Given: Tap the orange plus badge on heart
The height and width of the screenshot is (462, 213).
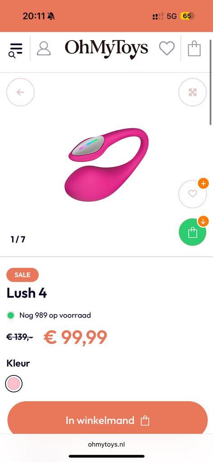Looking at the screenshot, I should [x=203, y=184].
